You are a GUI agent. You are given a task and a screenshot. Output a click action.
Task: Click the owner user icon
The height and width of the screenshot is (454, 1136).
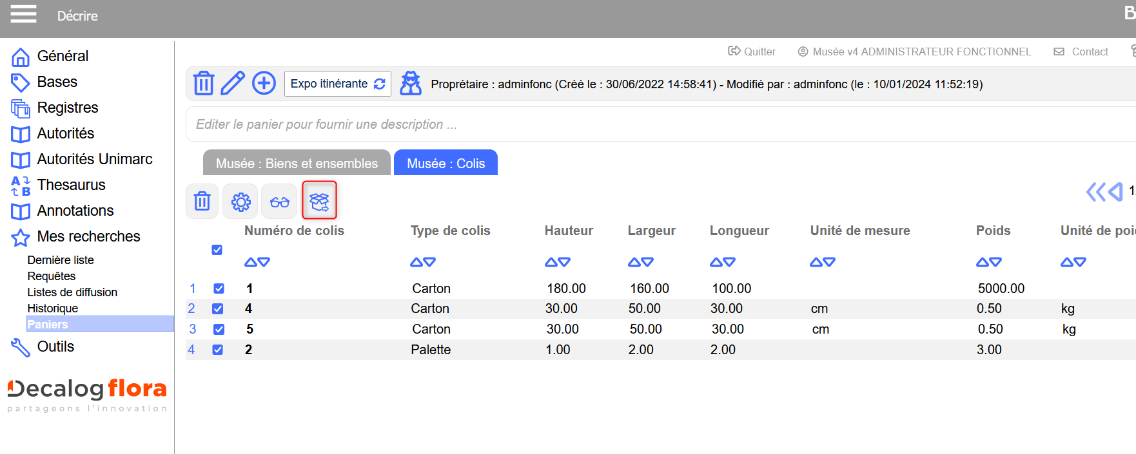click(411, 84)
